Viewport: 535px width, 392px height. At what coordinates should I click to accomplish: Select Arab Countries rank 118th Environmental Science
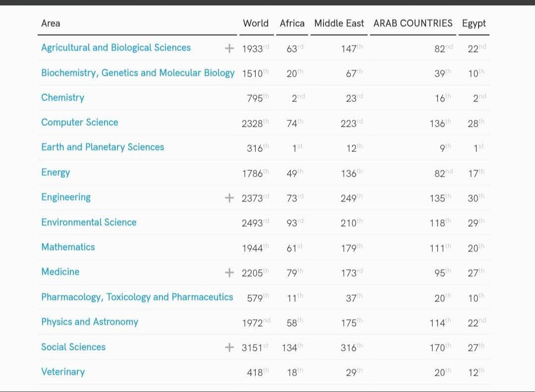pyautogui.click(x=440, y=223)
